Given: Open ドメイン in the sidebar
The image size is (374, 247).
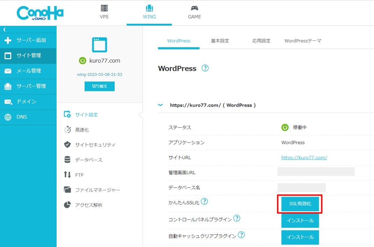Looking at the screenshot, I should coord(28,102).
